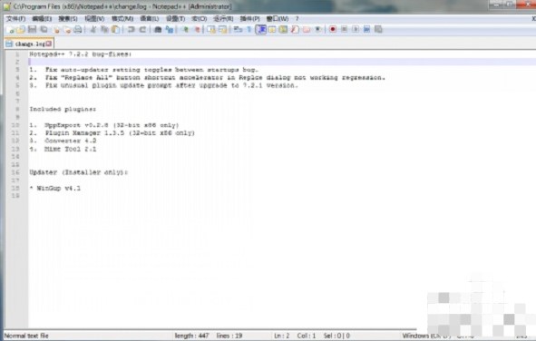Click the 'Notepad++ 7.2.2 bug-fixes' line
The image size is (536, 341).
coord(80,54)
